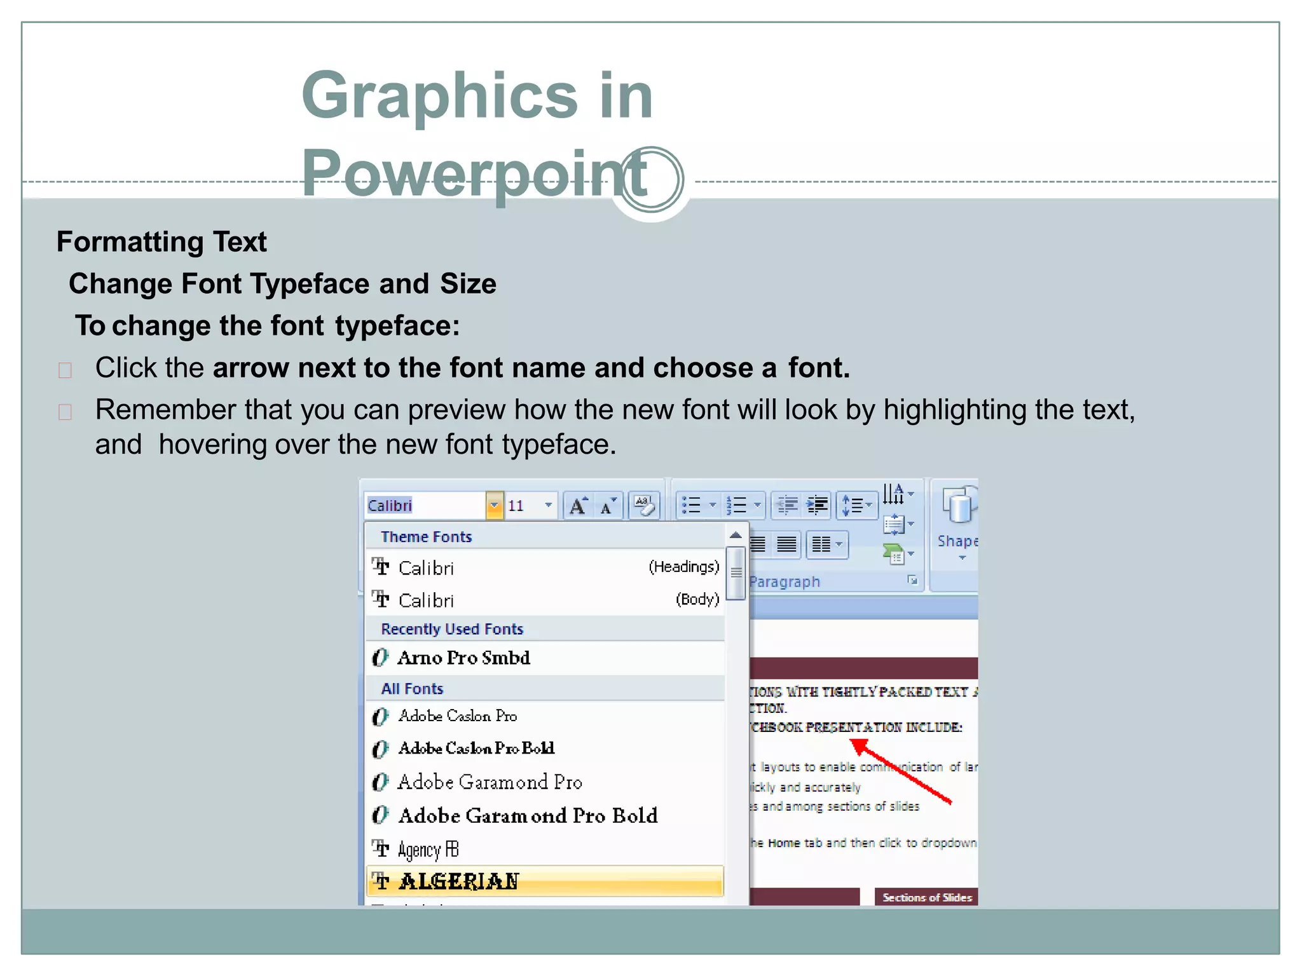The height and width of the screenshot is (976, 1302).
Task: Open the Paragraph dialog launcher
Action: pos(913,580)
